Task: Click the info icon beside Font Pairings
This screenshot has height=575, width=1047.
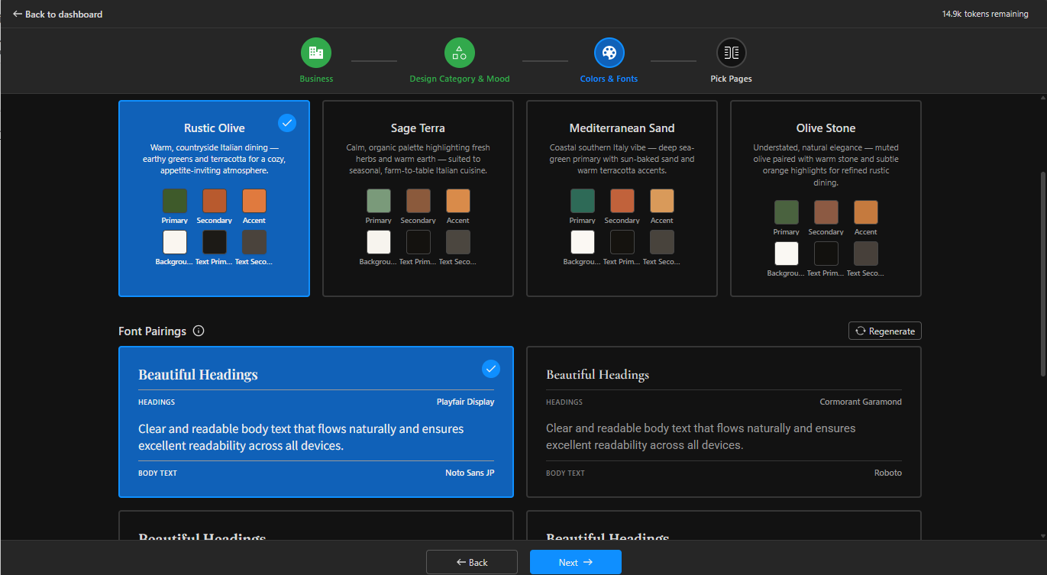Action: point(199,331)
